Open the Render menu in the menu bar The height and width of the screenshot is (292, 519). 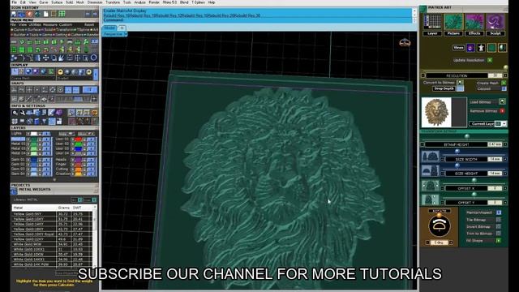pos(154,2)
